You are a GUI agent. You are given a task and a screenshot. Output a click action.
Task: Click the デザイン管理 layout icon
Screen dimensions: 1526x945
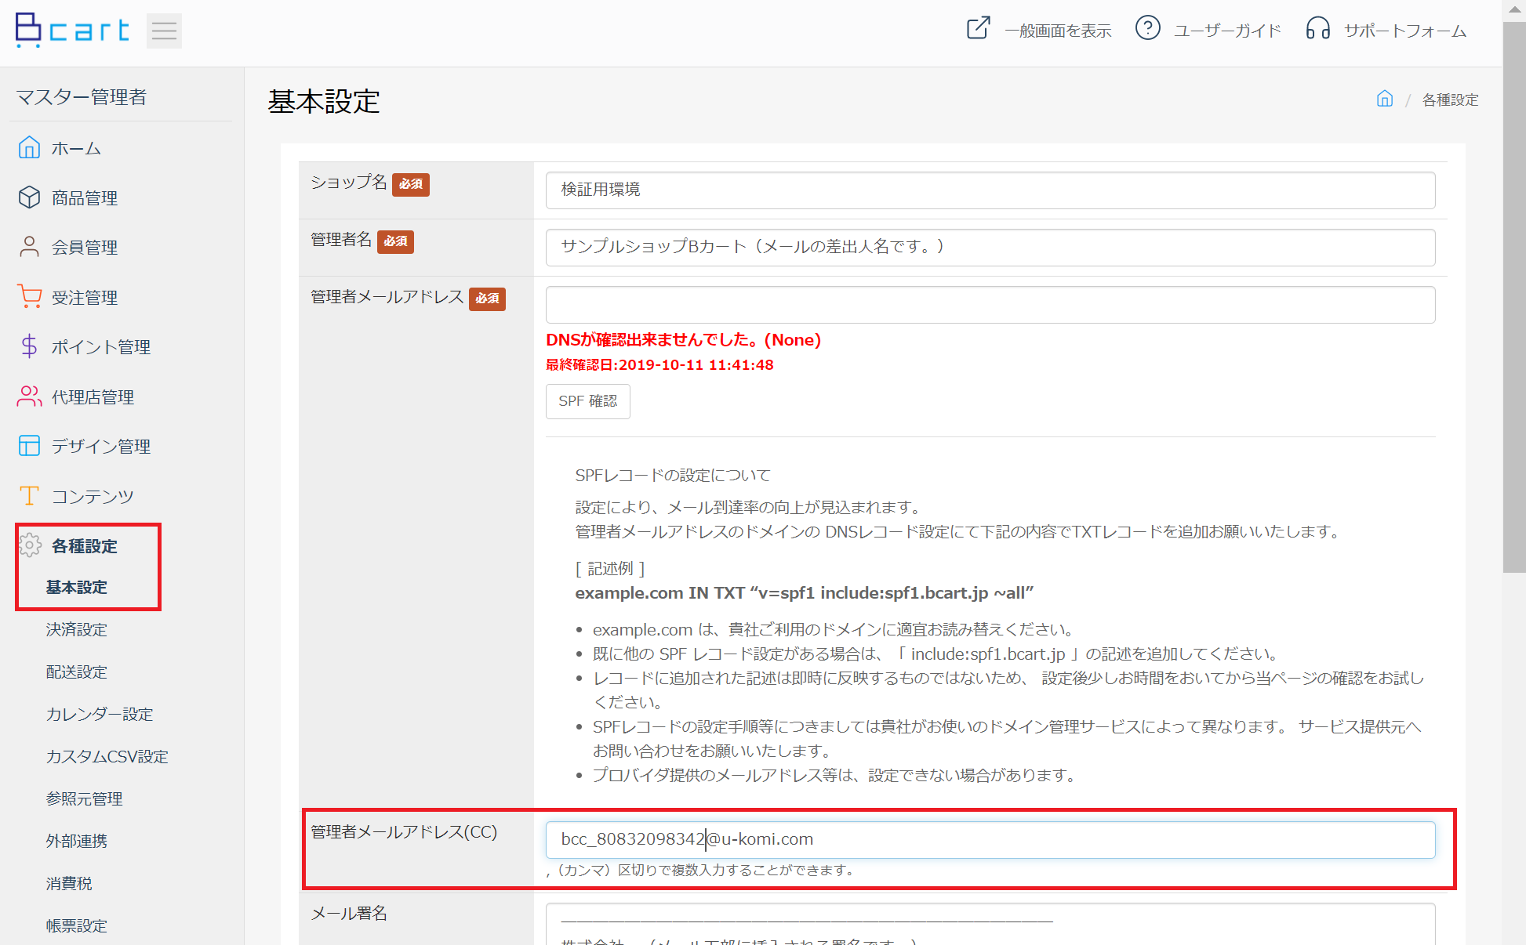[29, 446]
